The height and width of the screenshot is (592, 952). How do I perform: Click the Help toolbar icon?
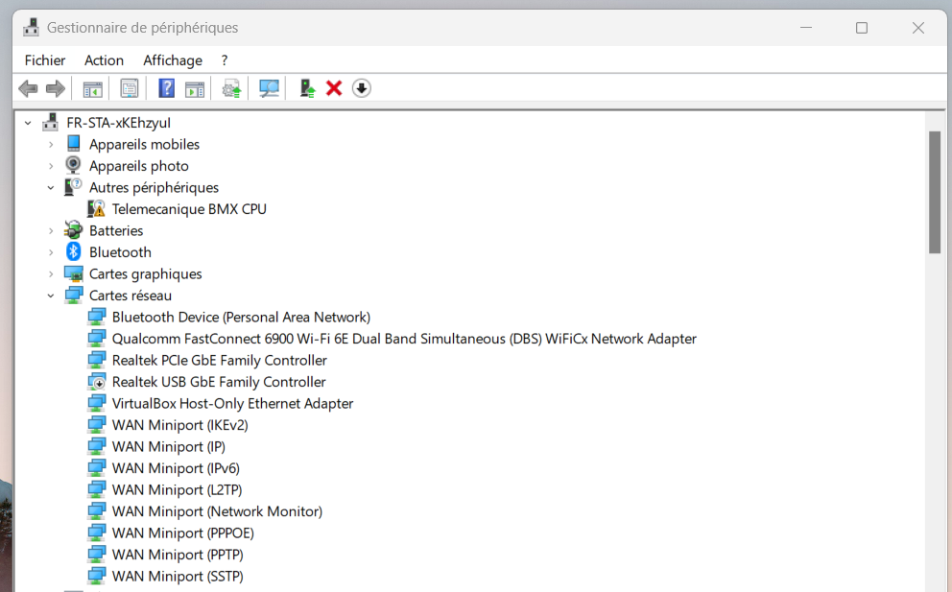pos(166,88)
